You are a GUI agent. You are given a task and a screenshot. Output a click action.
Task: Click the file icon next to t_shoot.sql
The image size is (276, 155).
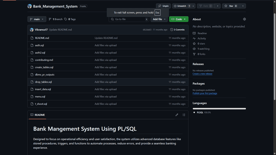click(32, 104)
